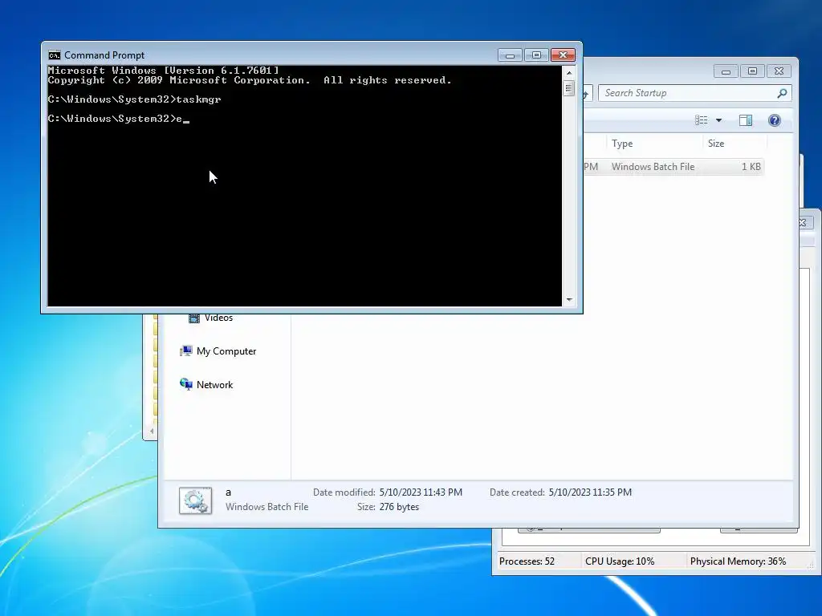Toggle the Explorer preview pane icon
This screenshot has width=822, height=616.
click(x=746, y=120)
